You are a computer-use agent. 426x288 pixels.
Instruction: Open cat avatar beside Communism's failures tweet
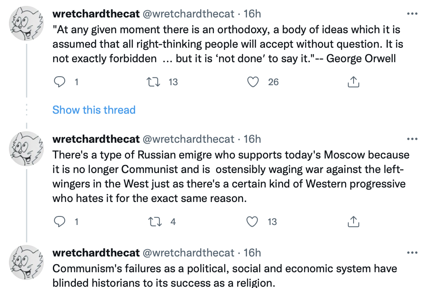point(26,262)
